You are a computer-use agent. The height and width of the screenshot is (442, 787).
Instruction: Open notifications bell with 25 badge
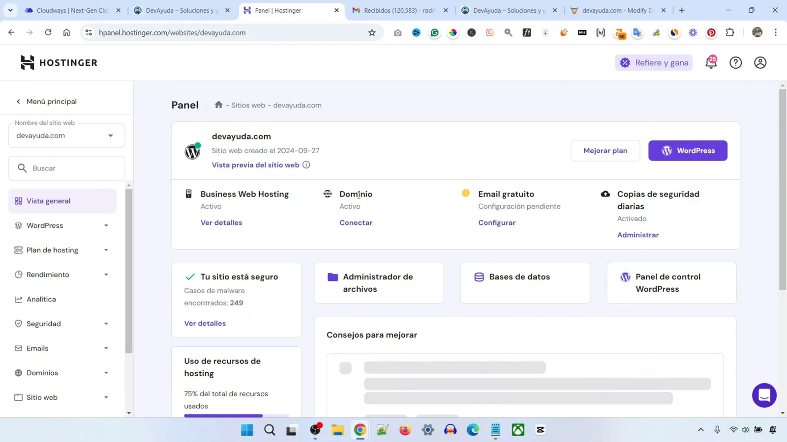click(x=711, y=62)
